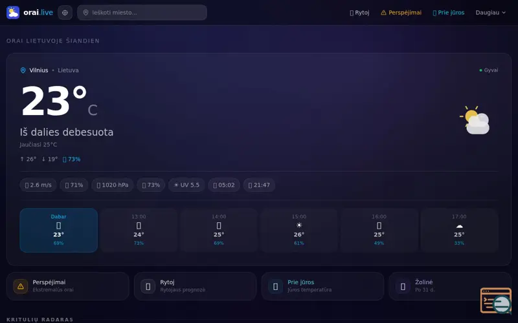Screen dimensions: 518x323
Task: Click the 71% humidity chip
Action: tap(74, 185)
